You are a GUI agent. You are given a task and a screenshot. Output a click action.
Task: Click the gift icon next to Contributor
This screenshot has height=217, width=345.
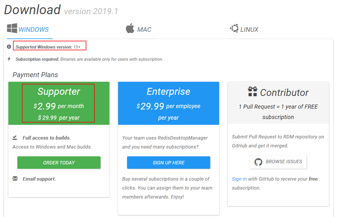pos(252,91)
